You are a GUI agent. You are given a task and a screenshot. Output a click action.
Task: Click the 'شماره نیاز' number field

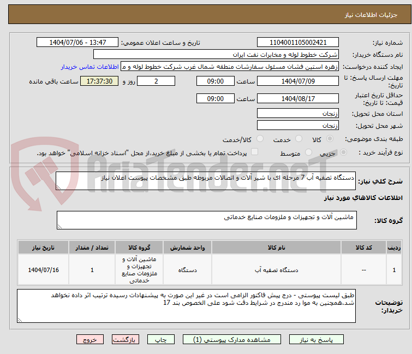click(297, 43)
